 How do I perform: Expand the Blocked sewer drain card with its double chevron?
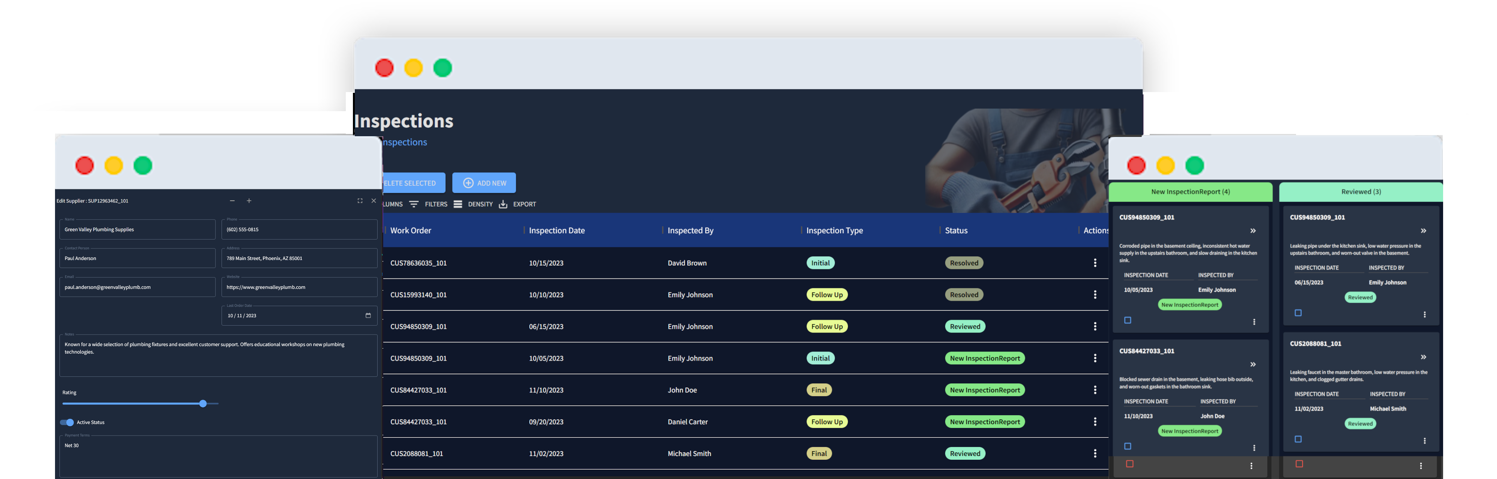[x=1253, y=364]
